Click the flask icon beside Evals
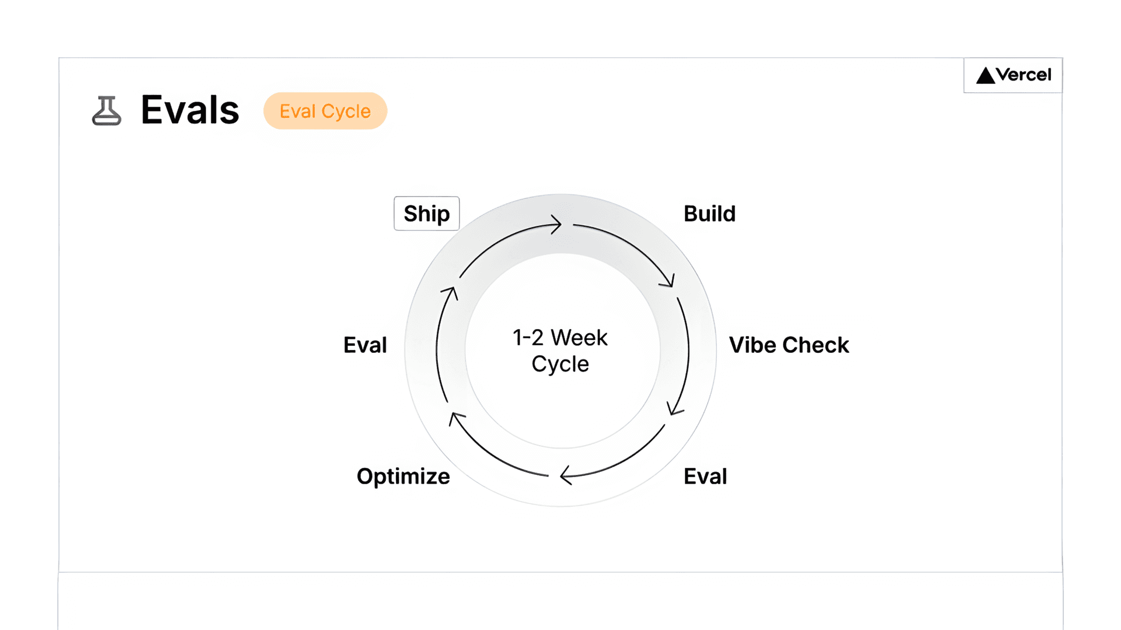The width and height of the screenshot is (1121, 630). point(107,111)
